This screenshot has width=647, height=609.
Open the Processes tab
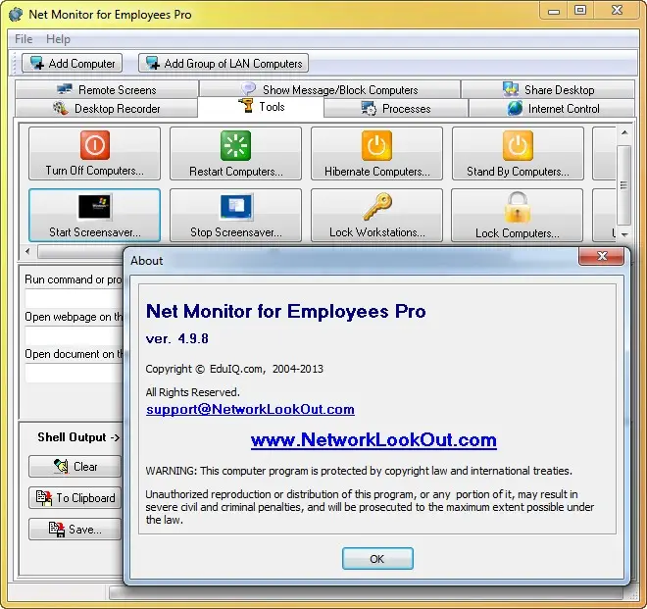point(396,108)
